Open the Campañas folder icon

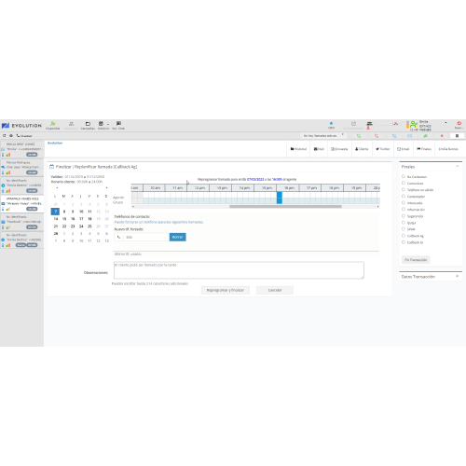tap(88, 124)
